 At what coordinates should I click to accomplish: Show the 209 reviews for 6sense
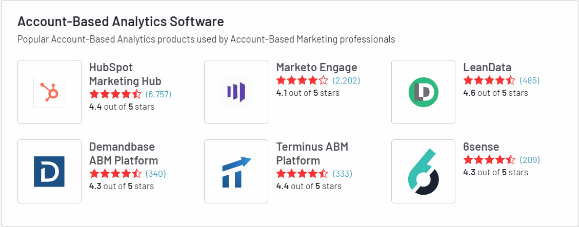tap(530, 160)
